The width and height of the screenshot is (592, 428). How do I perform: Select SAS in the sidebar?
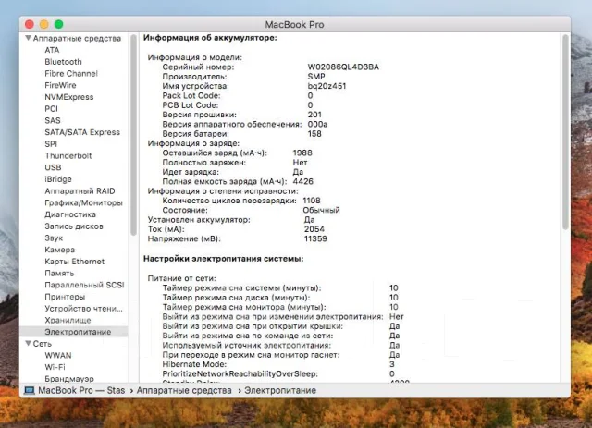pos(53,120)
